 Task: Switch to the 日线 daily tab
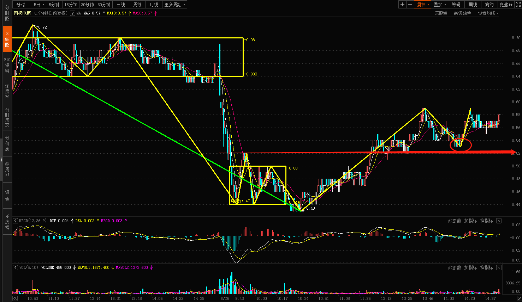tap(120, 5)
